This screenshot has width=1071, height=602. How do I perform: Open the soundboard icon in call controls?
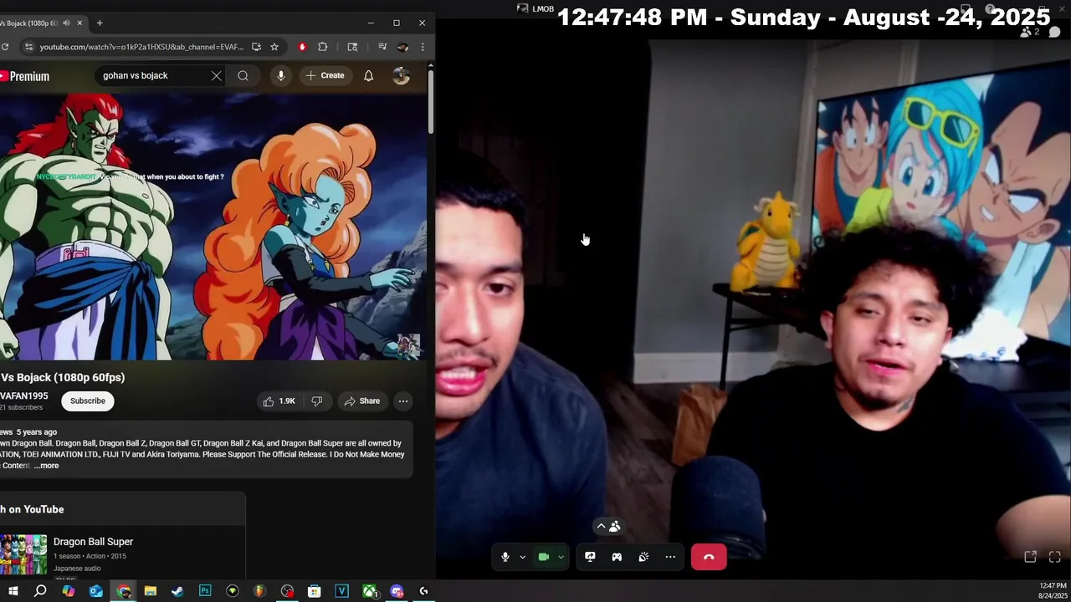[x=643, y=557]
